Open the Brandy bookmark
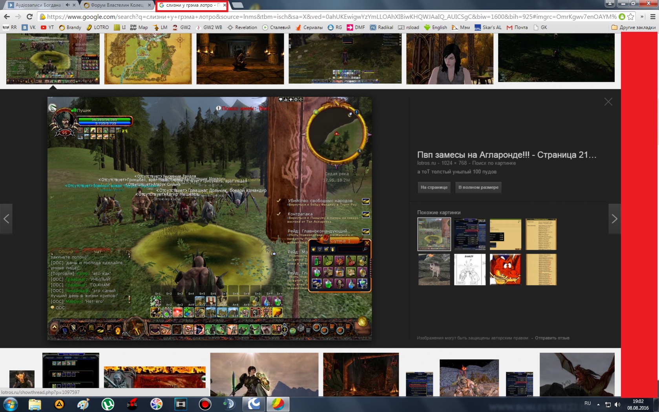This screenshot has width=659, height=412. click(70, 27)
